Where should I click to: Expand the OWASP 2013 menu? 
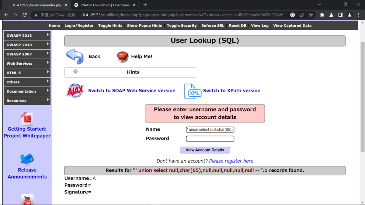tap(27, 36)
